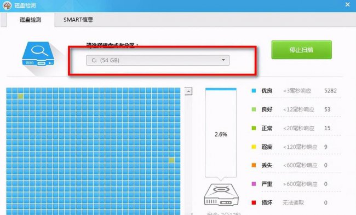Open the C: (54 GB) partition dropdown
Viewport: 356px width, 215px height.
pos(158,60)
